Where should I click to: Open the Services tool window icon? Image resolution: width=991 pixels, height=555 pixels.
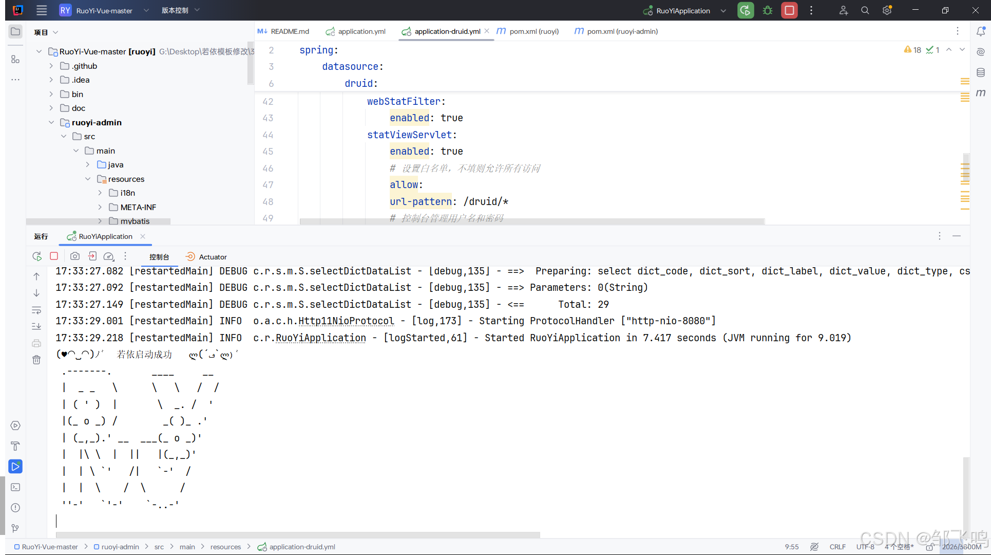click(15, 425)
